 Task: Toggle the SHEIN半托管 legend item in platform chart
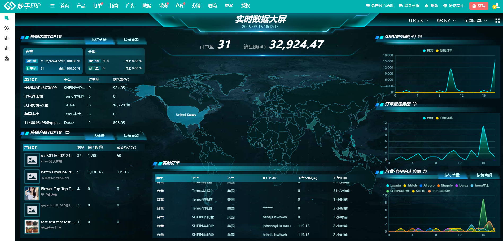398,191
